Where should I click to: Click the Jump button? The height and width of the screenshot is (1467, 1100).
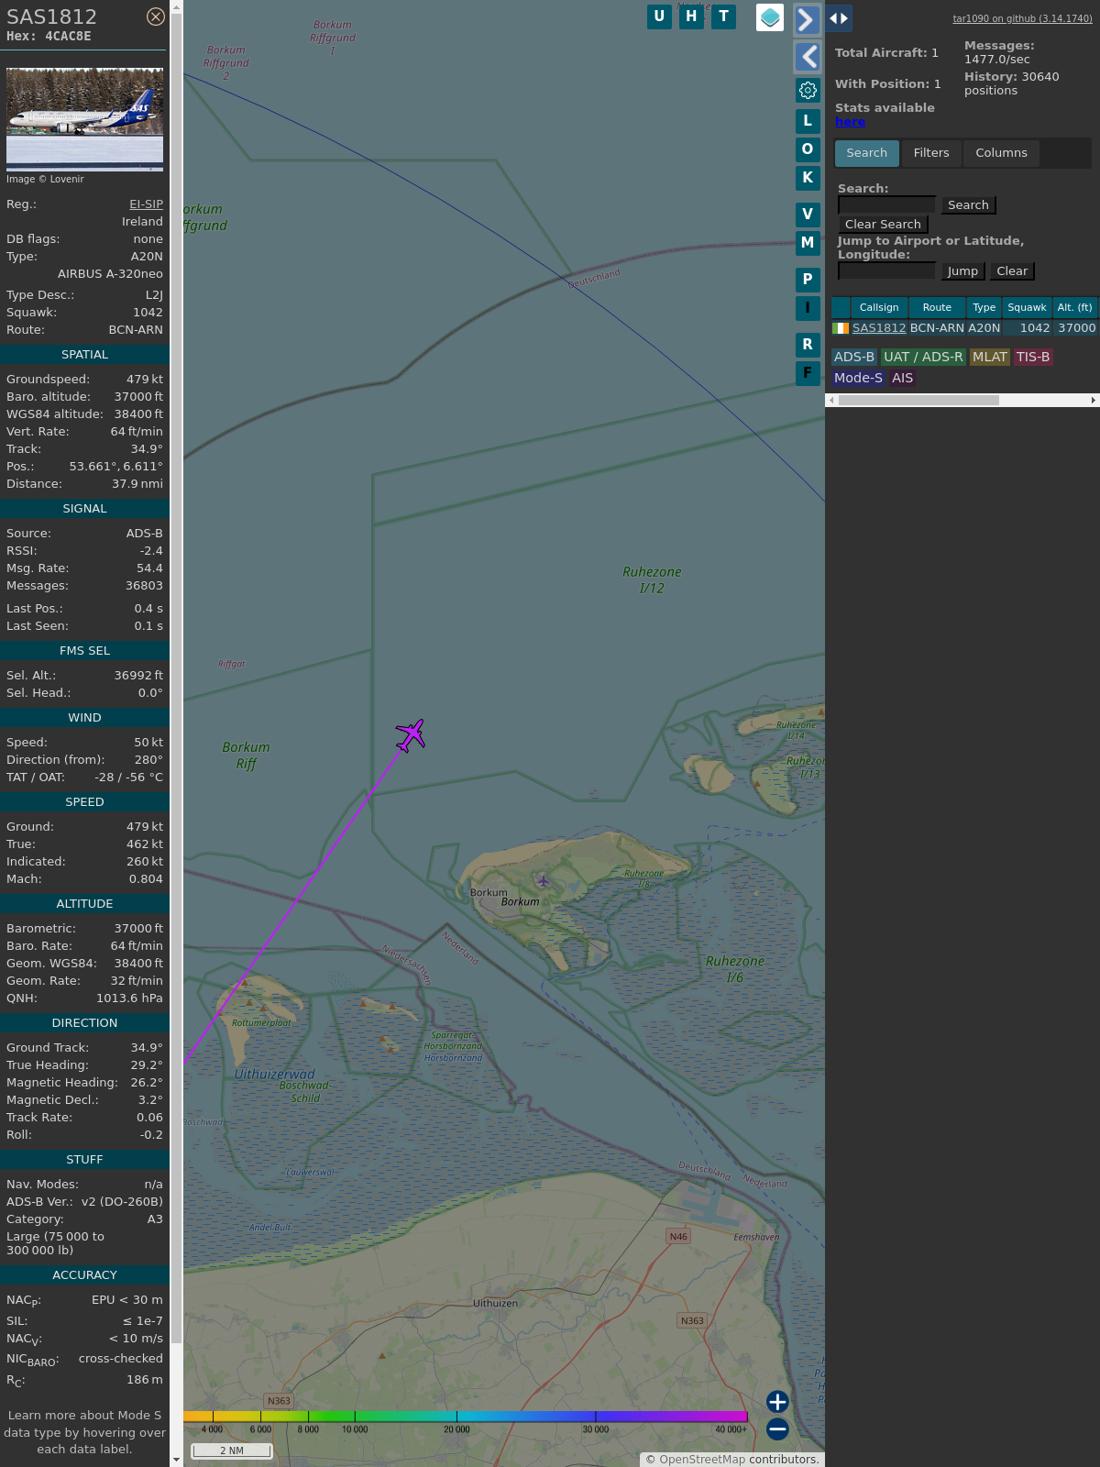962,271
